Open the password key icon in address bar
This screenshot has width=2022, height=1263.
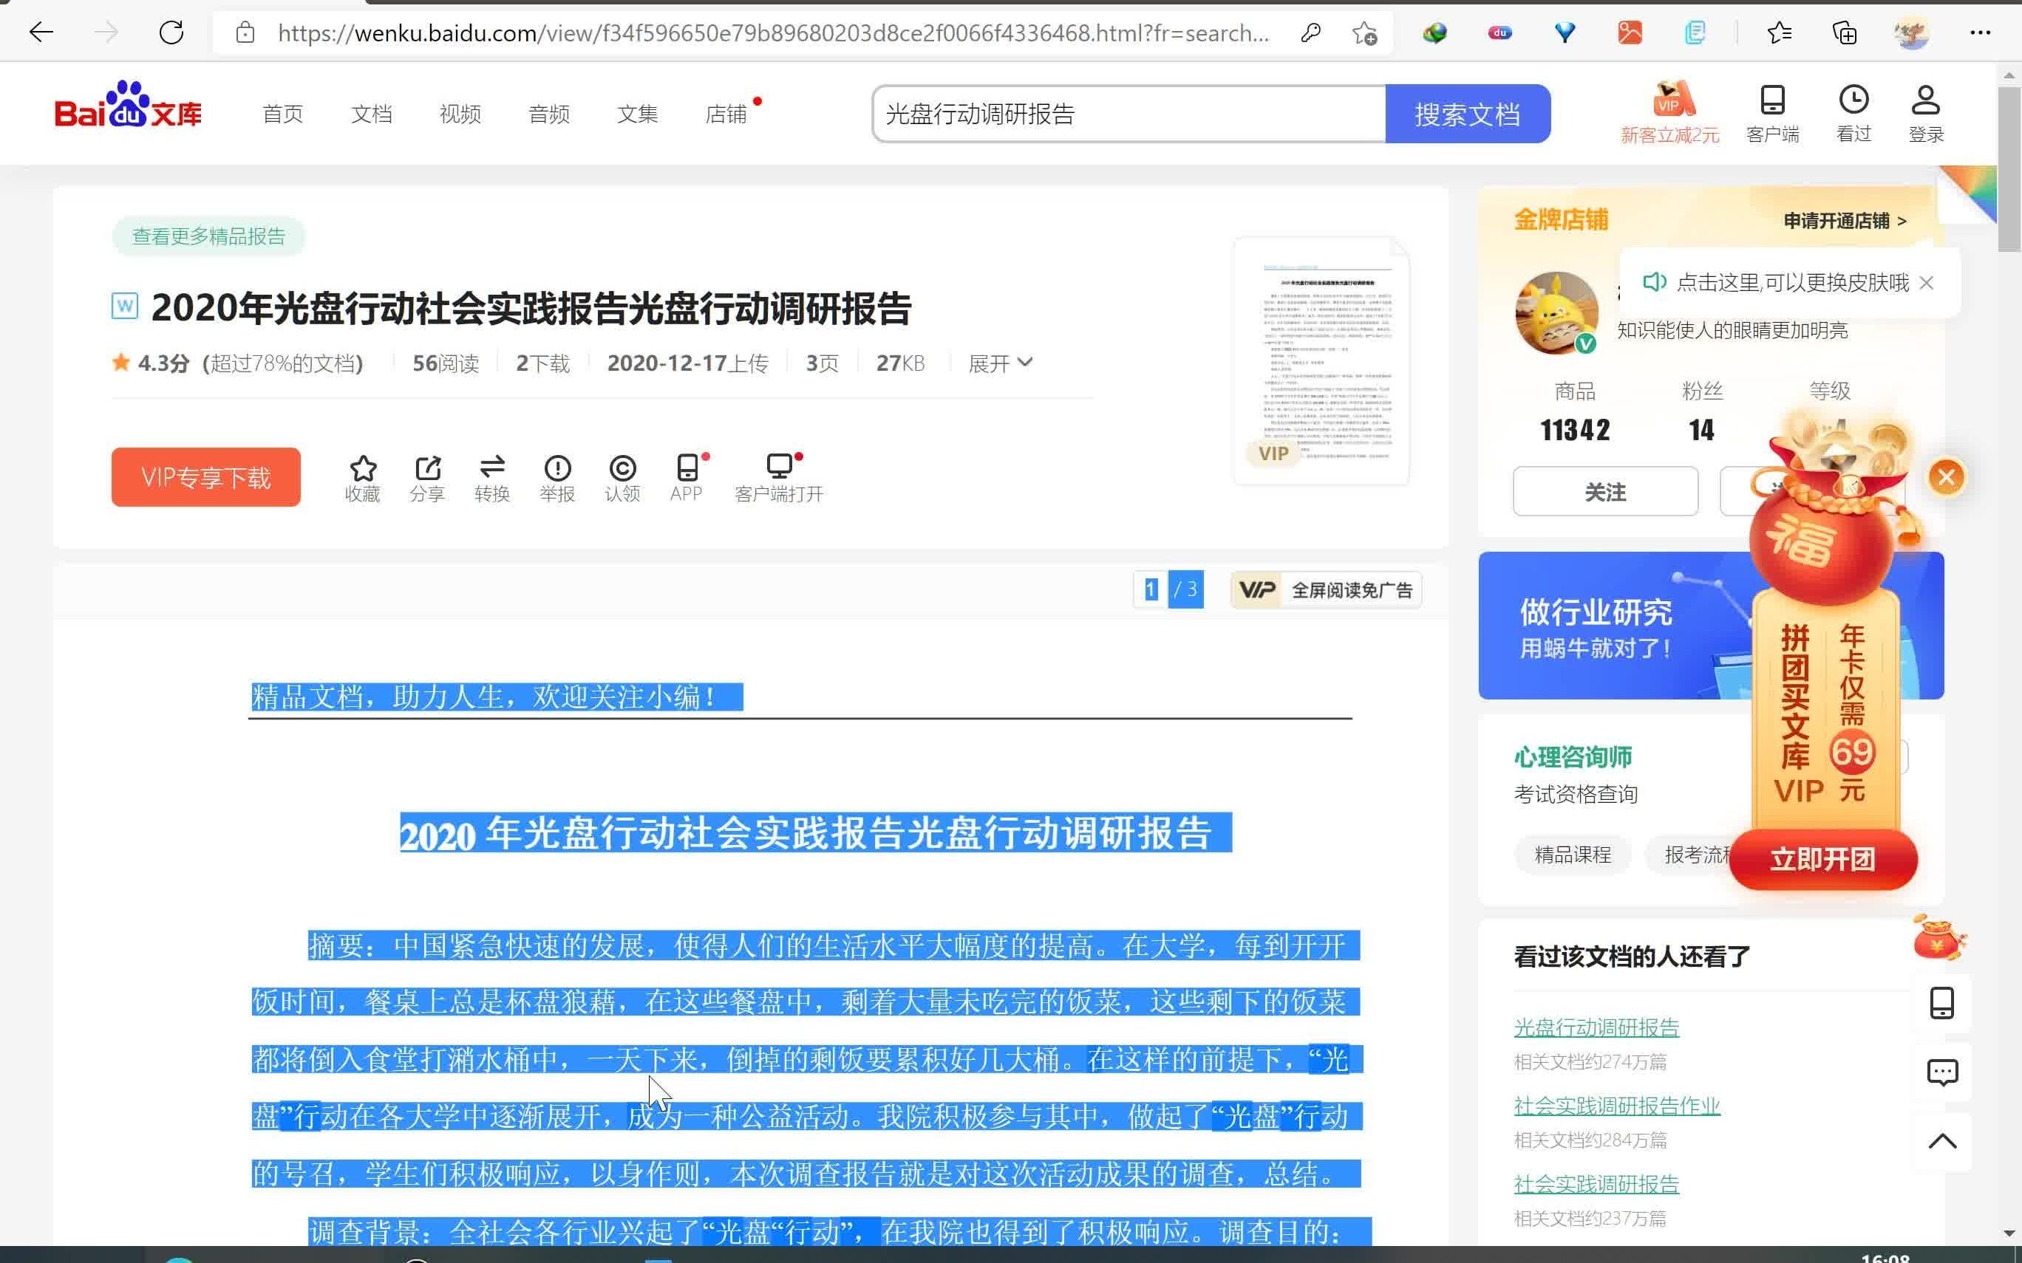pyautogui.click(x=1310, y=32)
